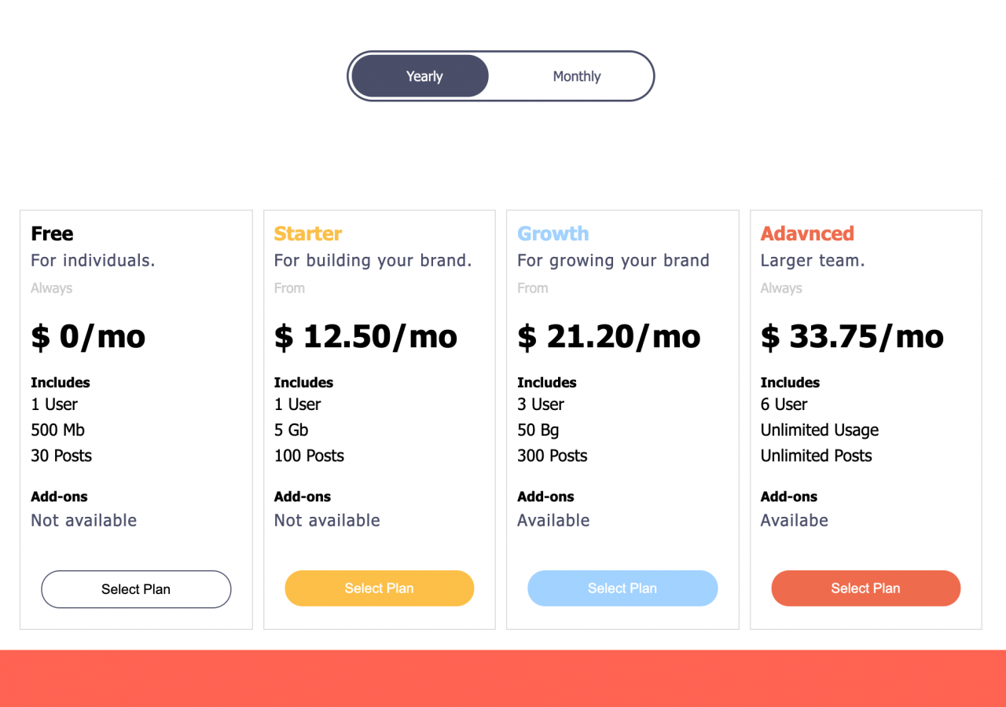
Task: Click the red footer banner
Action: point(503,678)
